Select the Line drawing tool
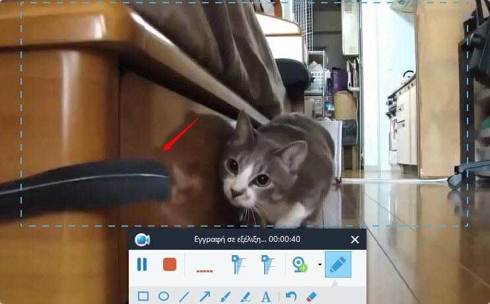490x304 pixels. point(184,296)
